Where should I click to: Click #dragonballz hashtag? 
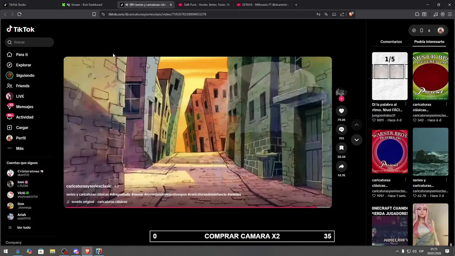pyautogui.click(x=120, y=194)
